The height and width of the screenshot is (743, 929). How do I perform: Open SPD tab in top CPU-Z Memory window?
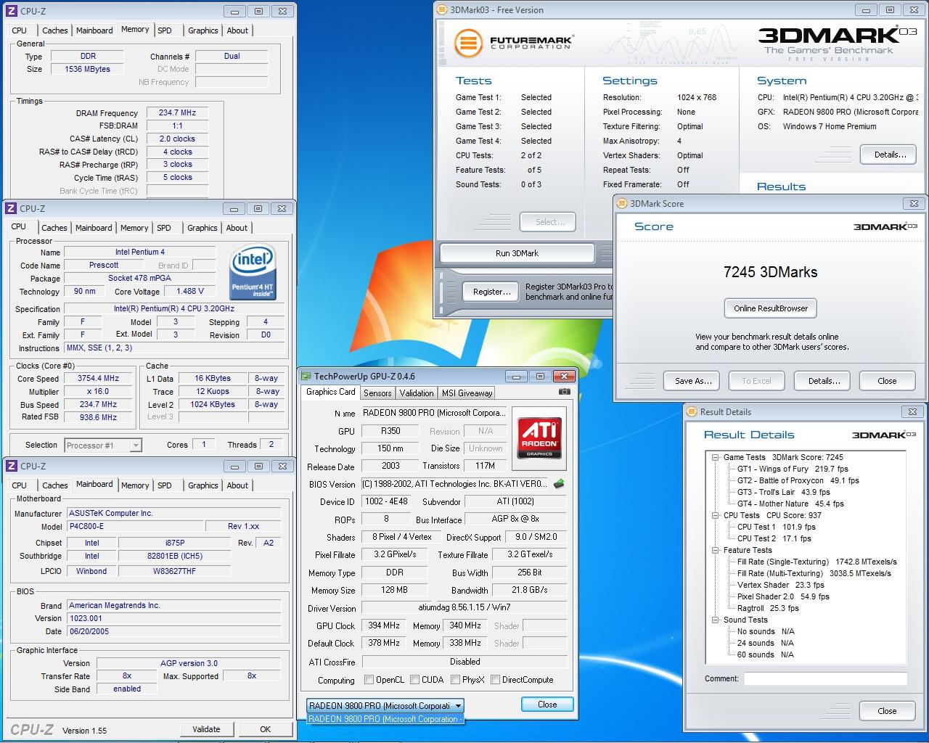[165, 30]
